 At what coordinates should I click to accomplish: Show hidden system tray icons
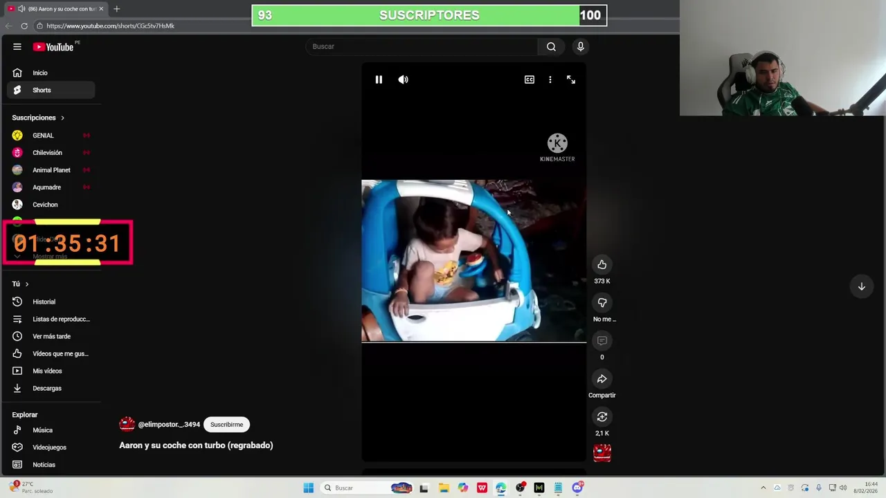pos(763,488)
